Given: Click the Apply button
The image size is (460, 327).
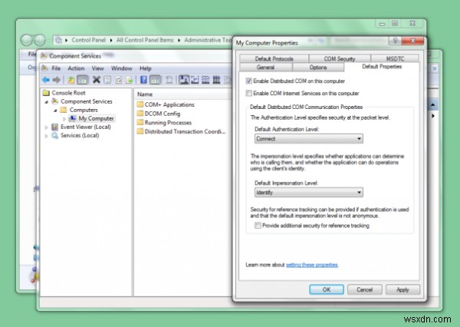Looking at the screenshot, I should pyautogui.click(x=402, y=289).
